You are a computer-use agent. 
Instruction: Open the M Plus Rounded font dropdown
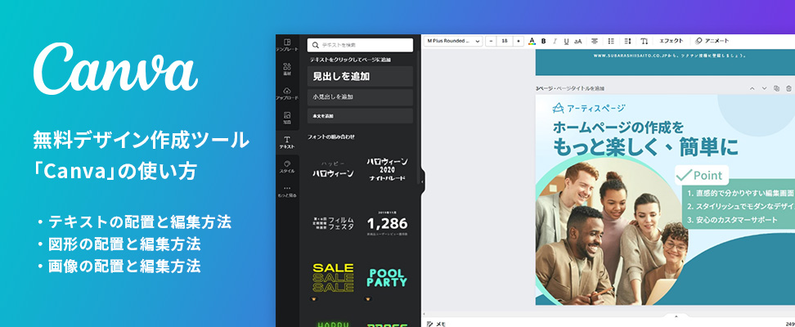click(x=453, y=41)
